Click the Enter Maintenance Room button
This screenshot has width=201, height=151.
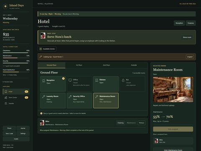tap(173, 150)
